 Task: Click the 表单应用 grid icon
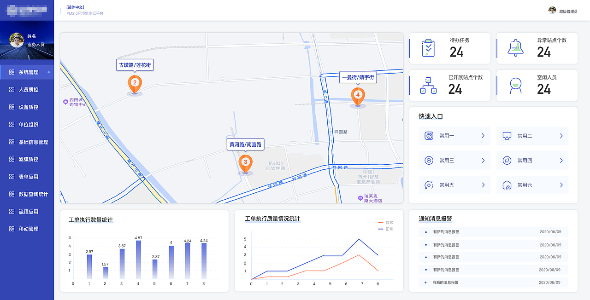(12, 177)
